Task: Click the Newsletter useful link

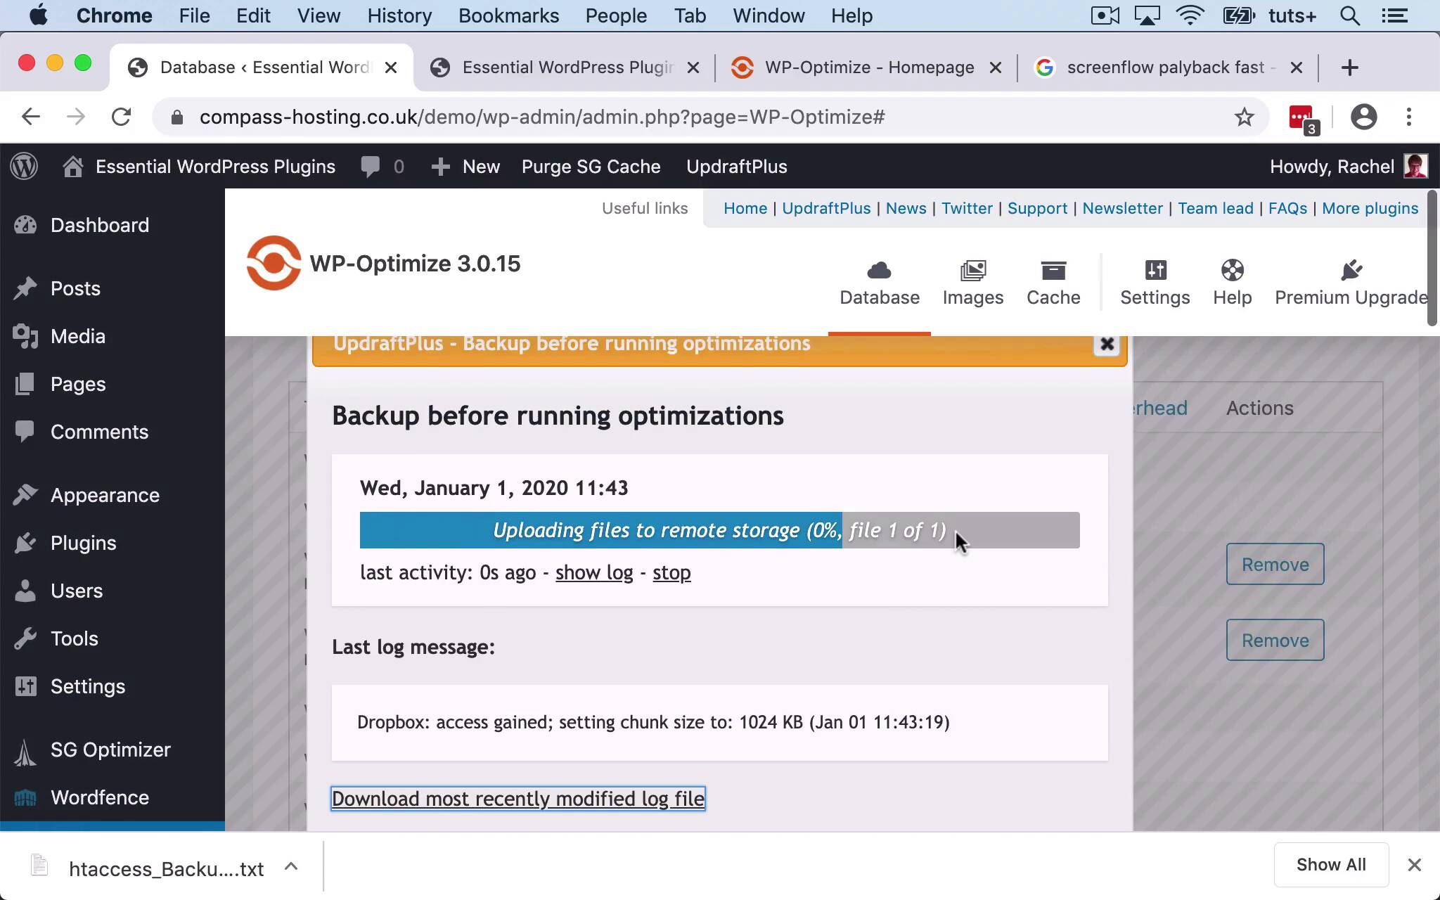Action: [x=1122, y=208]
